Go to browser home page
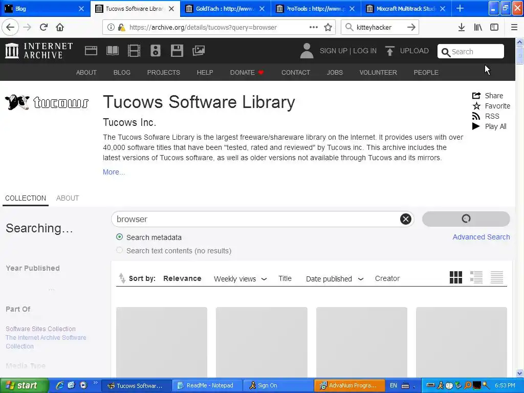The width and height of the screenshot is (524, 393). coord(60,27)
